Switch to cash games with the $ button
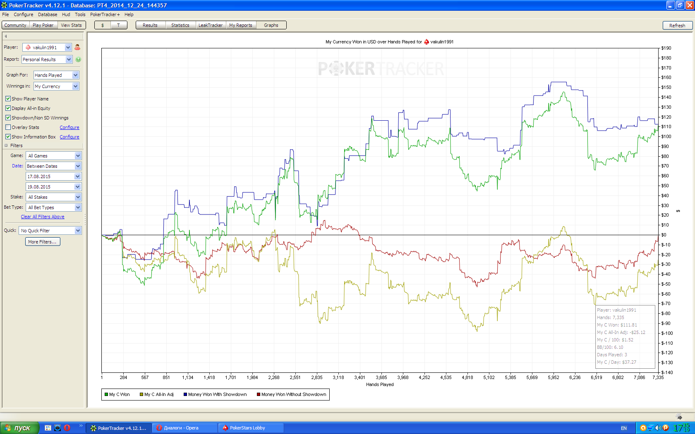The height and width of the screenshot is (434, 695). (x=103, y=25)
